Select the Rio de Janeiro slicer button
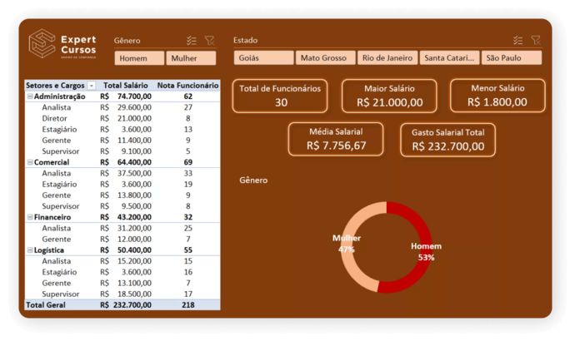575x341 pixels. click(x=387, y=58)
